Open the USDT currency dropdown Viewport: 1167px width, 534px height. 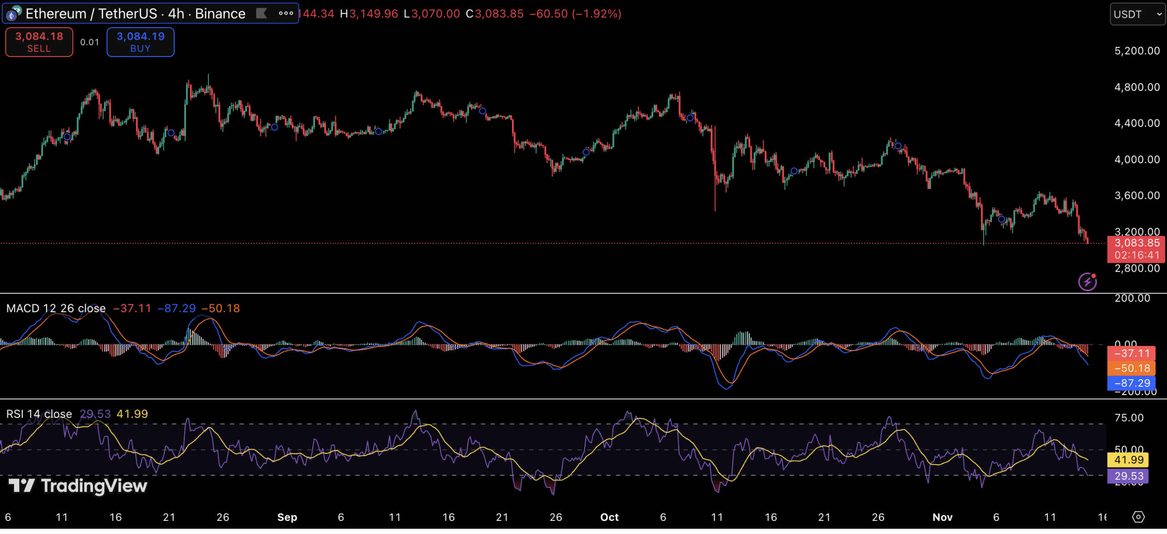pyautogui.click(x=1137, y=15)
